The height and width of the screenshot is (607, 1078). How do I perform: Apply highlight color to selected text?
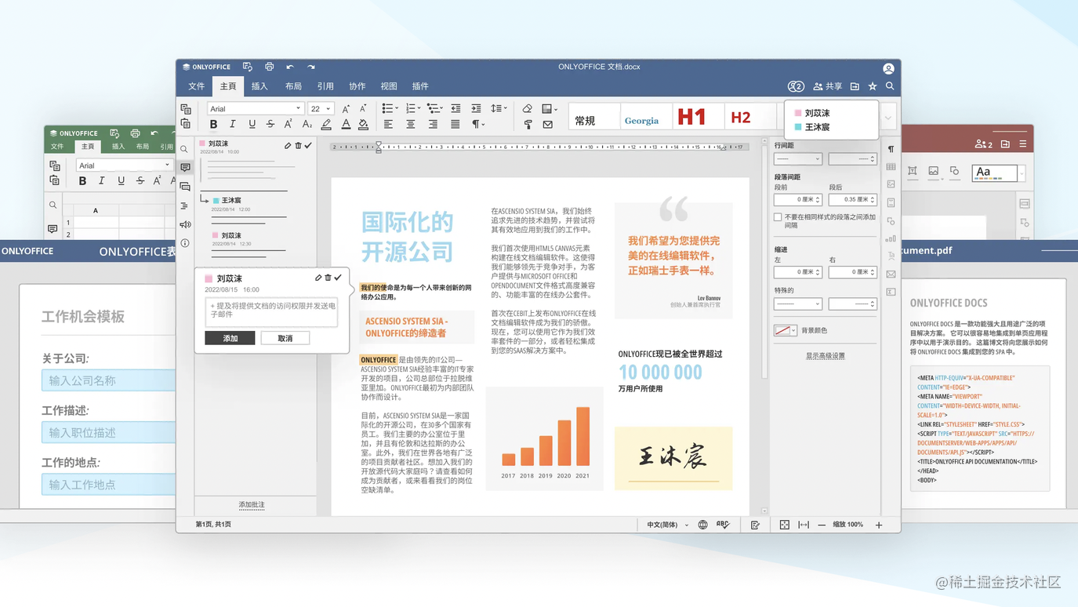327,125
